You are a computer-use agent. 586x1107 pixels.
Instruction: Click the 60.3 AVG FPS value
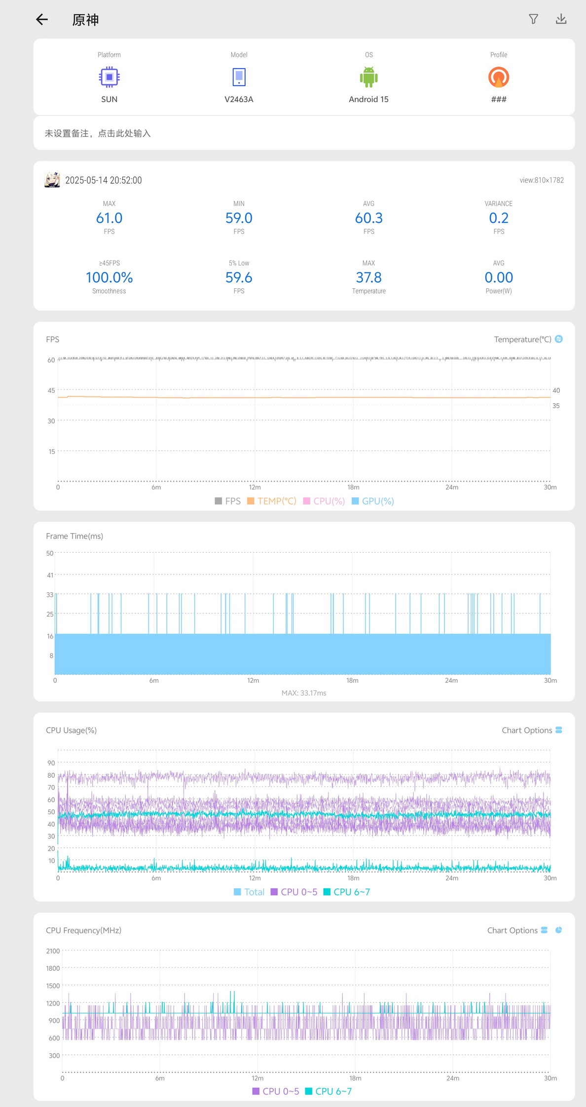pyautogui.click(x=368, y=218)
